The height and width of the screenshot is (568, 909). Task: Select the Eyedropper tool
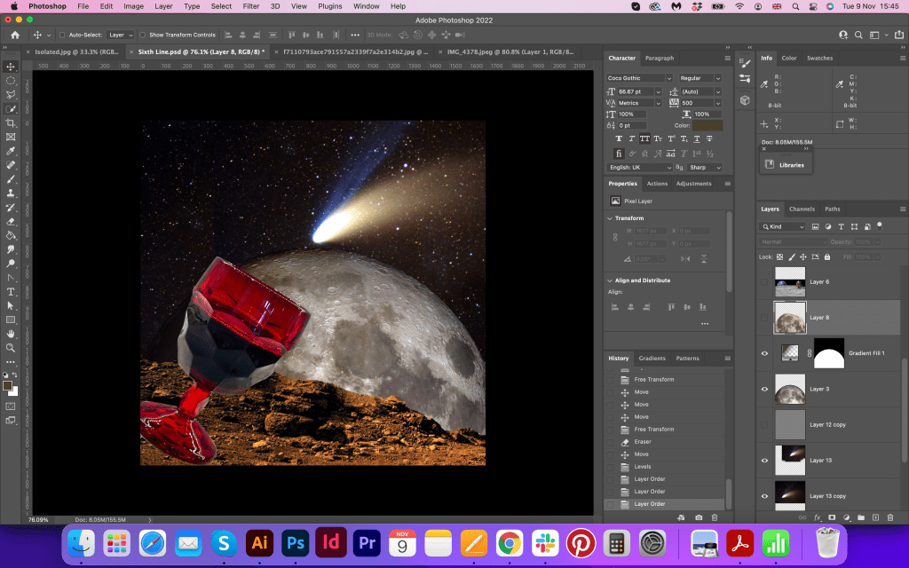tap(11, 151)
